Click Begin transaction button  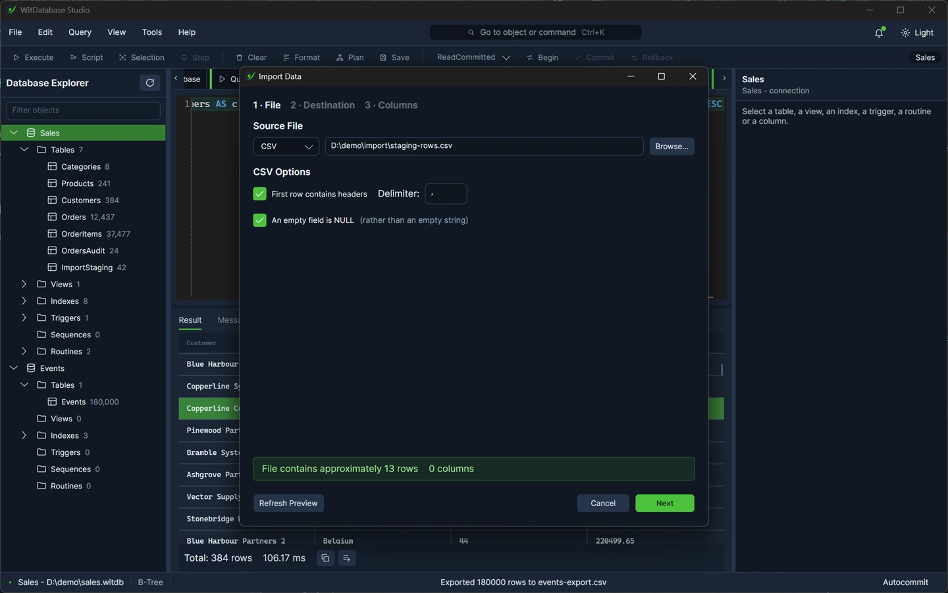pyautogui.click(x=542, y=58)
